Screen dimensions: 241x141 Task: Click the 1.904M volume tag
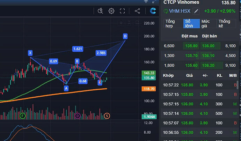coord(149,117)
